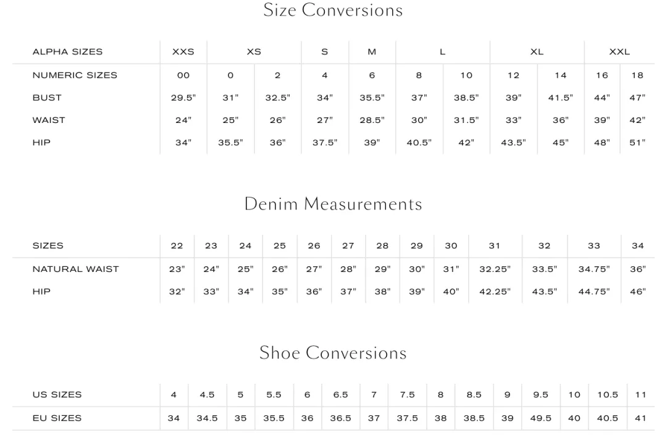Select the 29.5" bust measurement cell
The image size is (667, 448).
(183, 98)
